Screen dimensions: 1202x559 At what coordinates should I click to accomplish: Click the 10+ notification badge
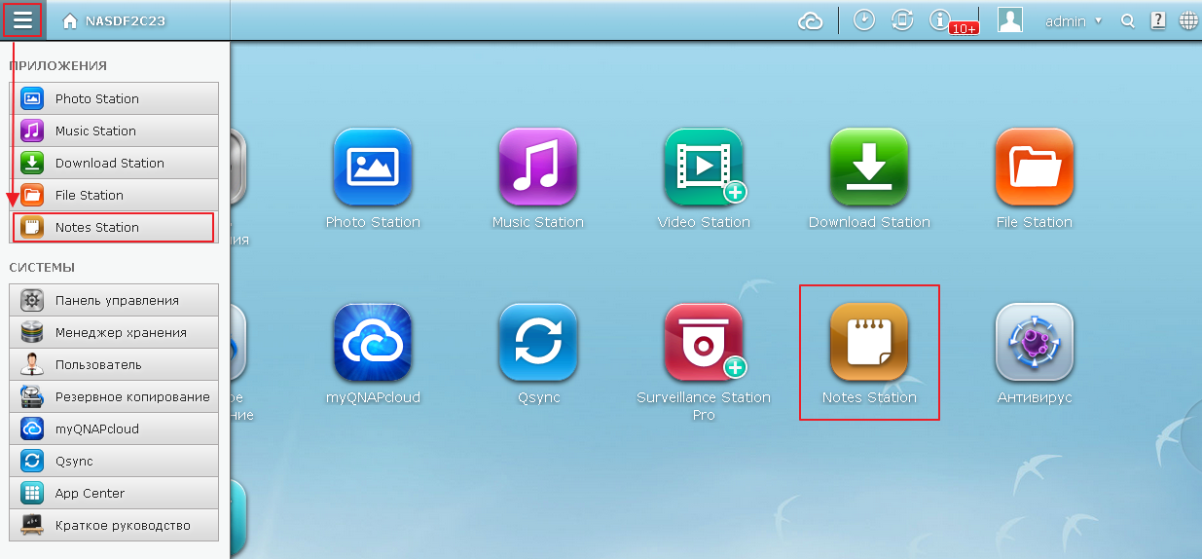tap(964, 29)
